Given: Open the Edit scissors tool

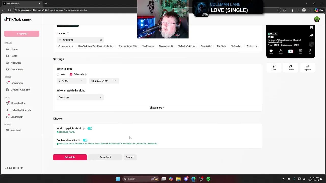Looking at the screenshot, I should click(x=274, y=67).
